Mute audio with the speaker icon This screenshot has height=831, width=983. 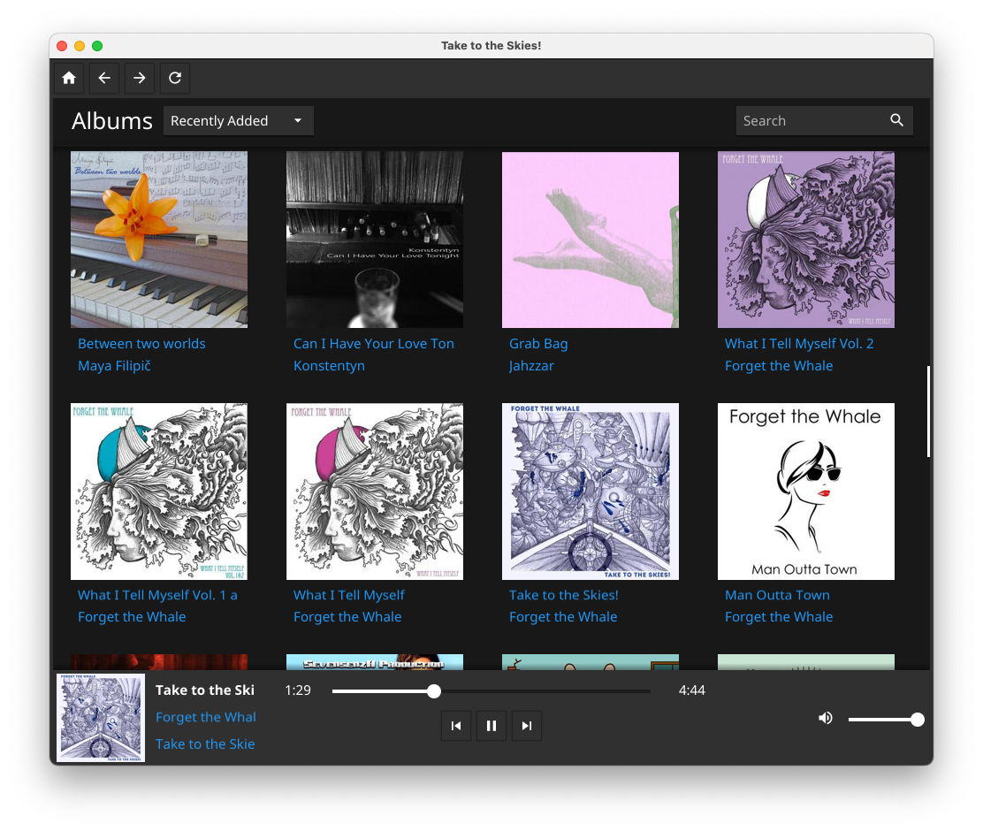click(x=826, y=718)
